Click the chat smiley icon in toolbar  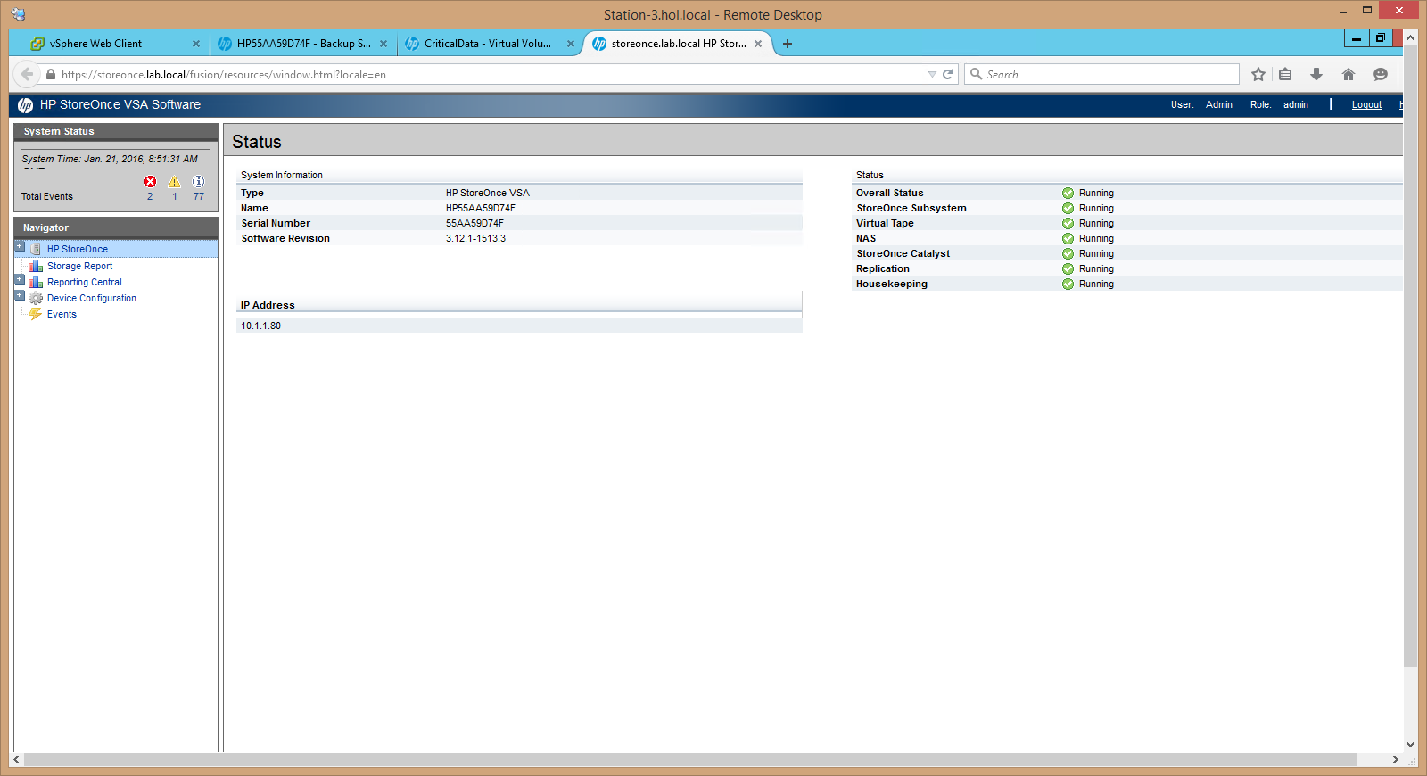(1381, 74)
